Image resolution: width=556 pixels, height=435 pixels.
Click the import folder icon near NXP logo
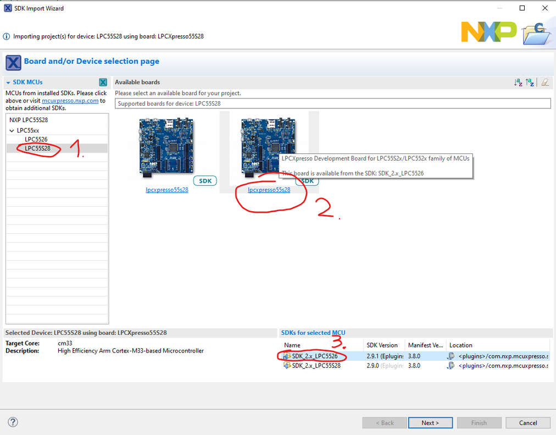click(x=536, y=34)
